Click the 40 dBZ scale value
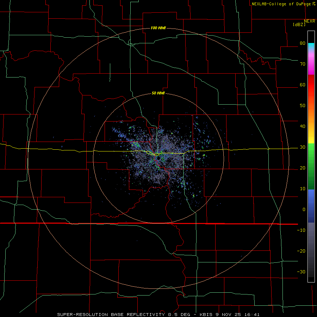Viewport: 317px width, 317px height. point(303,126)
